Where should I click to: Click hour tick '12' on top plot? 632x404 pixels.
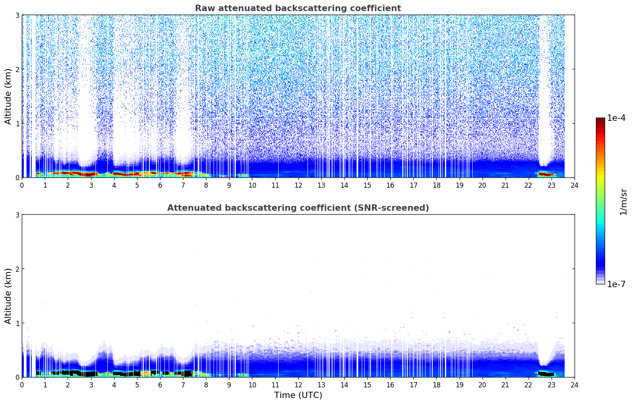(x=298, y=185)
